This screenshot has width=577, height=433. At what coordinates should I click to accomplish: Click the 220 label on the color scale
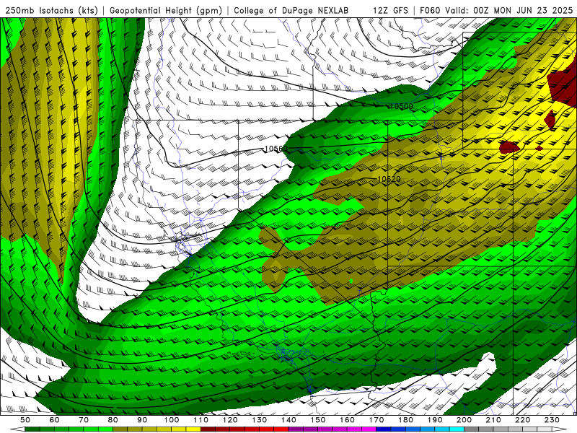pyautogui.click(x=524, y=420)
